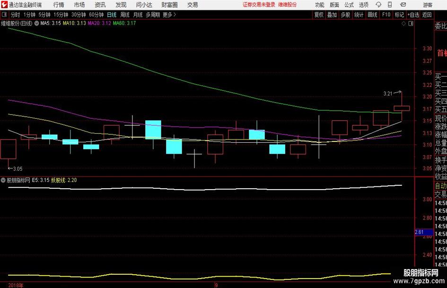Open the mobile phone icon in title bar
This screenshot has width=447, height=288.
click(390, 5)
